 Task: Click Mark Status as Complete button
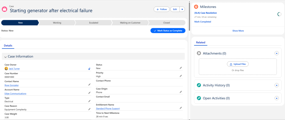(x=168, y=30)
